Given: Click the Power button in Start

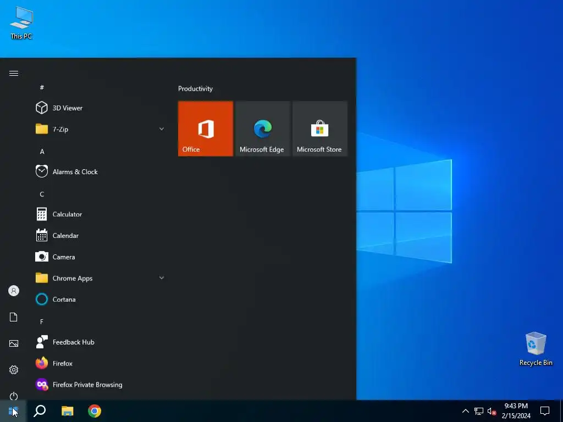Looking at the screenshot, I should [x=14, y=396].
